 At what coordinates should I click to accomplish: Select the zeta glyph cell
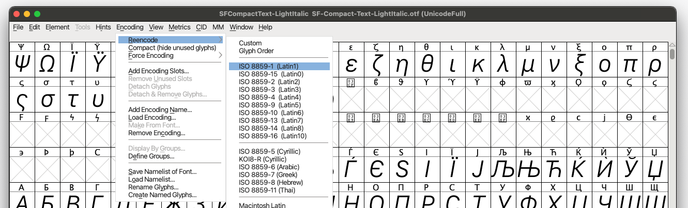pos(377,65)
